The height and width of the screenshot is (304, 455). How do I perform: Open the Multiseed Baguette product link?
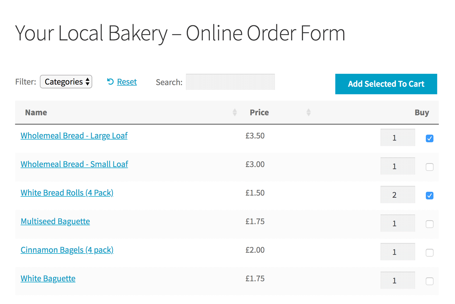tap(55, 221)
